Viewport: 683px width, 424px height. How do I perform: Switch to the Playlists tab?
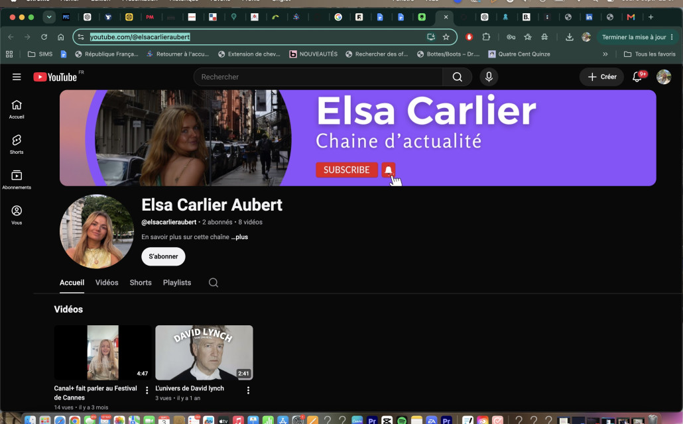(x=177, y=282)
